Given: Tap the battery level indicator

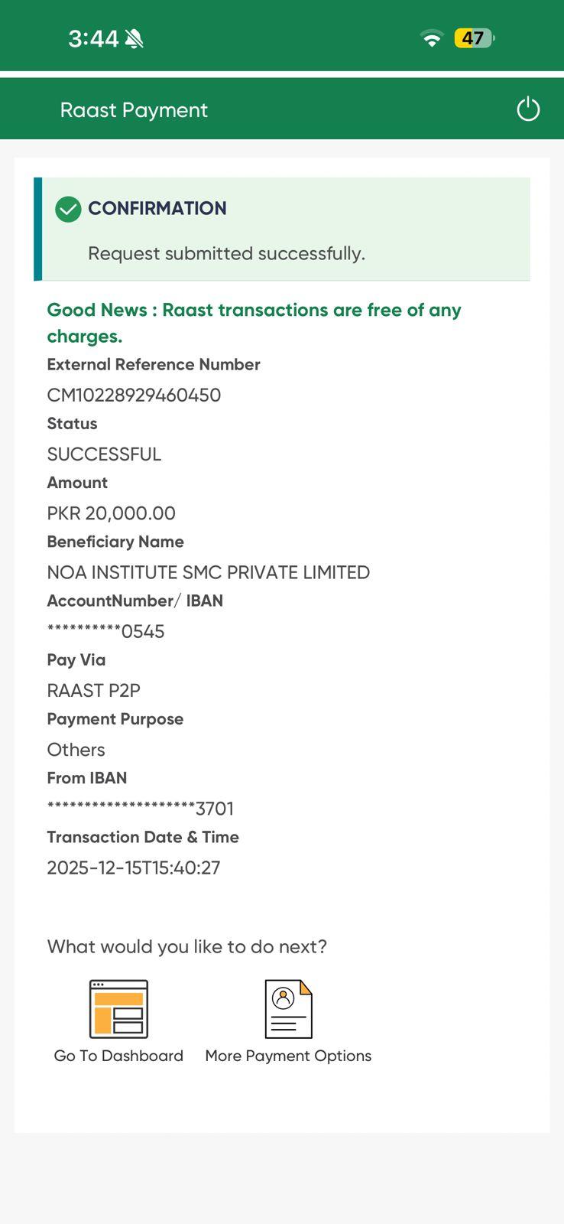Looking at the screenshot, I should [x=474, y=38].
